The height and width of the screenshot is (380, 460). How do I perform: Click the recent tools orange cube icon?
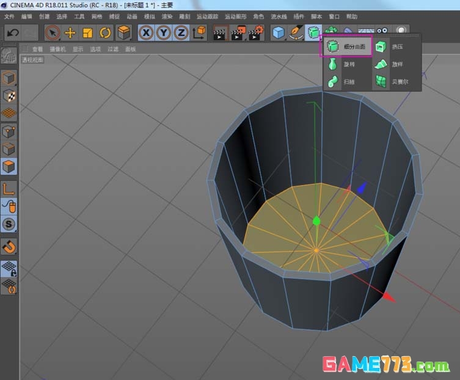point(123,32)
